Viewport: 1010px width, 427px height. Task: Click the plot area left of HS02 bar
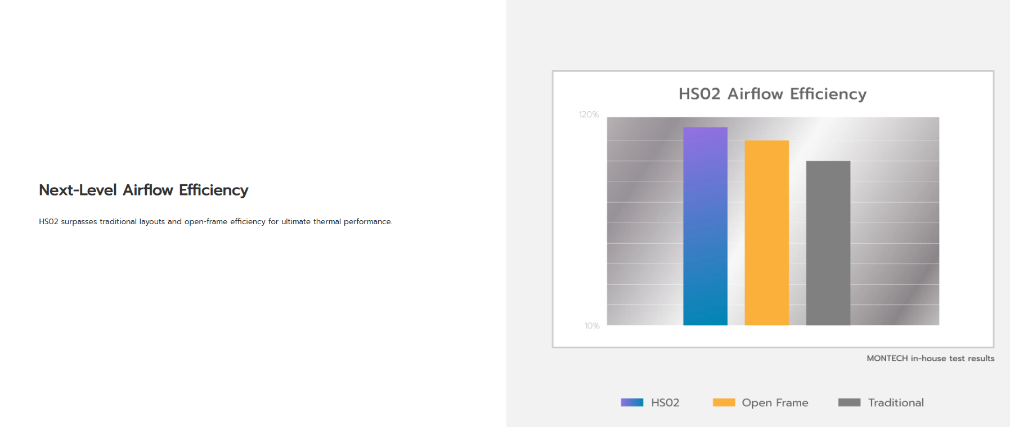[x=644, y=225]
